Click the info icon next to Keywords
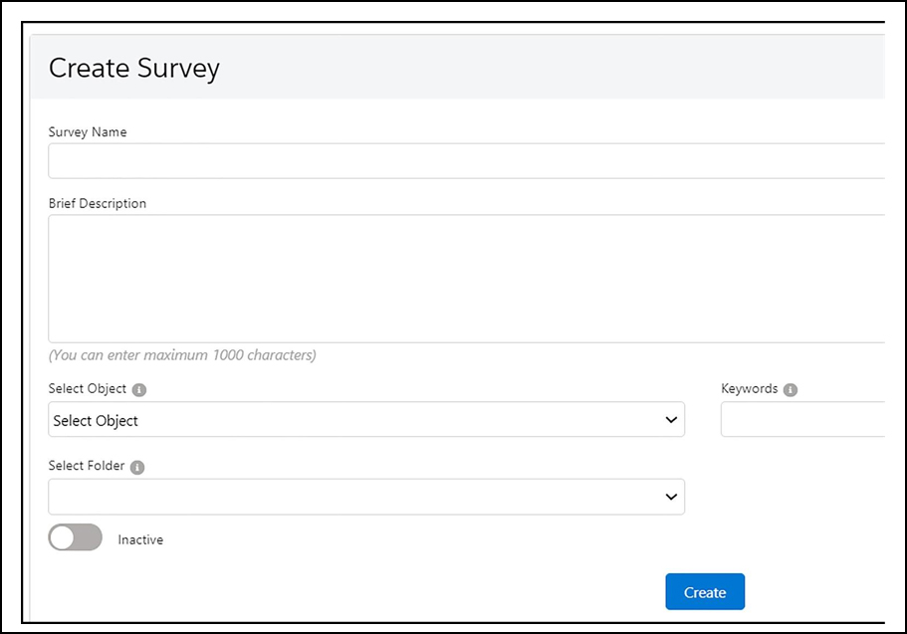The height and width of the screenshot is (634, 907). tap(791, 390)
